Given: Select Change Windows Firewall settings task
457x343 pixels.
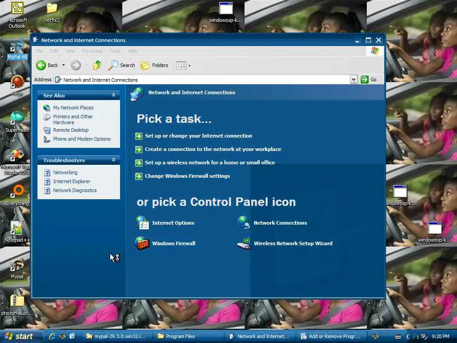Looking at the screenshot, I should (x=187, y=176).
